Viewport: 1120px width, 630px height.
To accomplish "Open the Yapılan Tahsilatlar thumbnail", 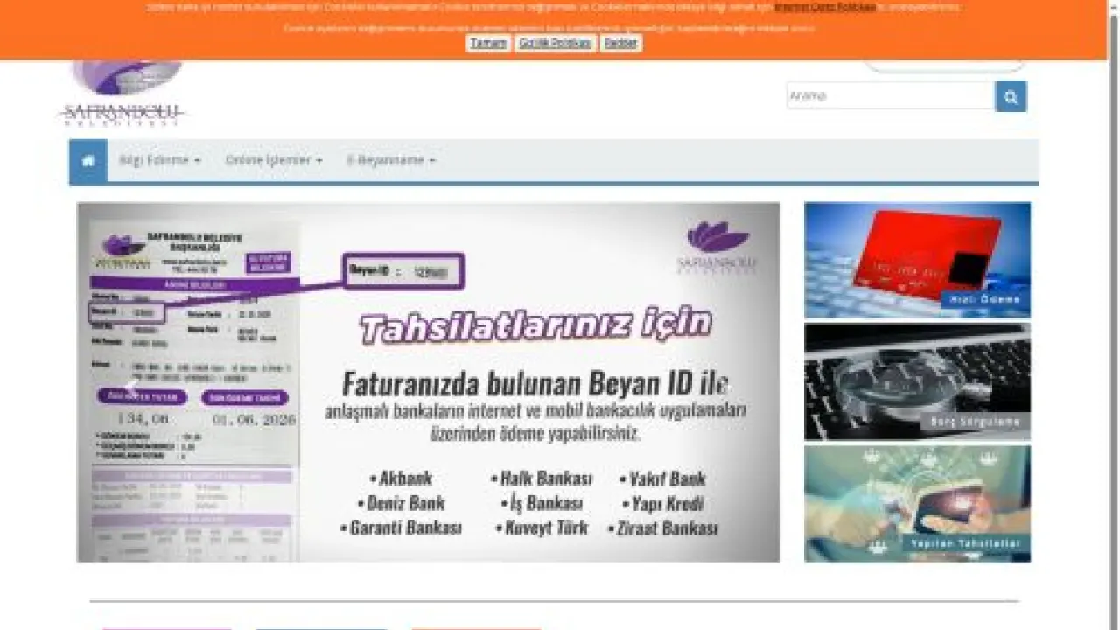I will pyautogui.click(x=917, y=504).
